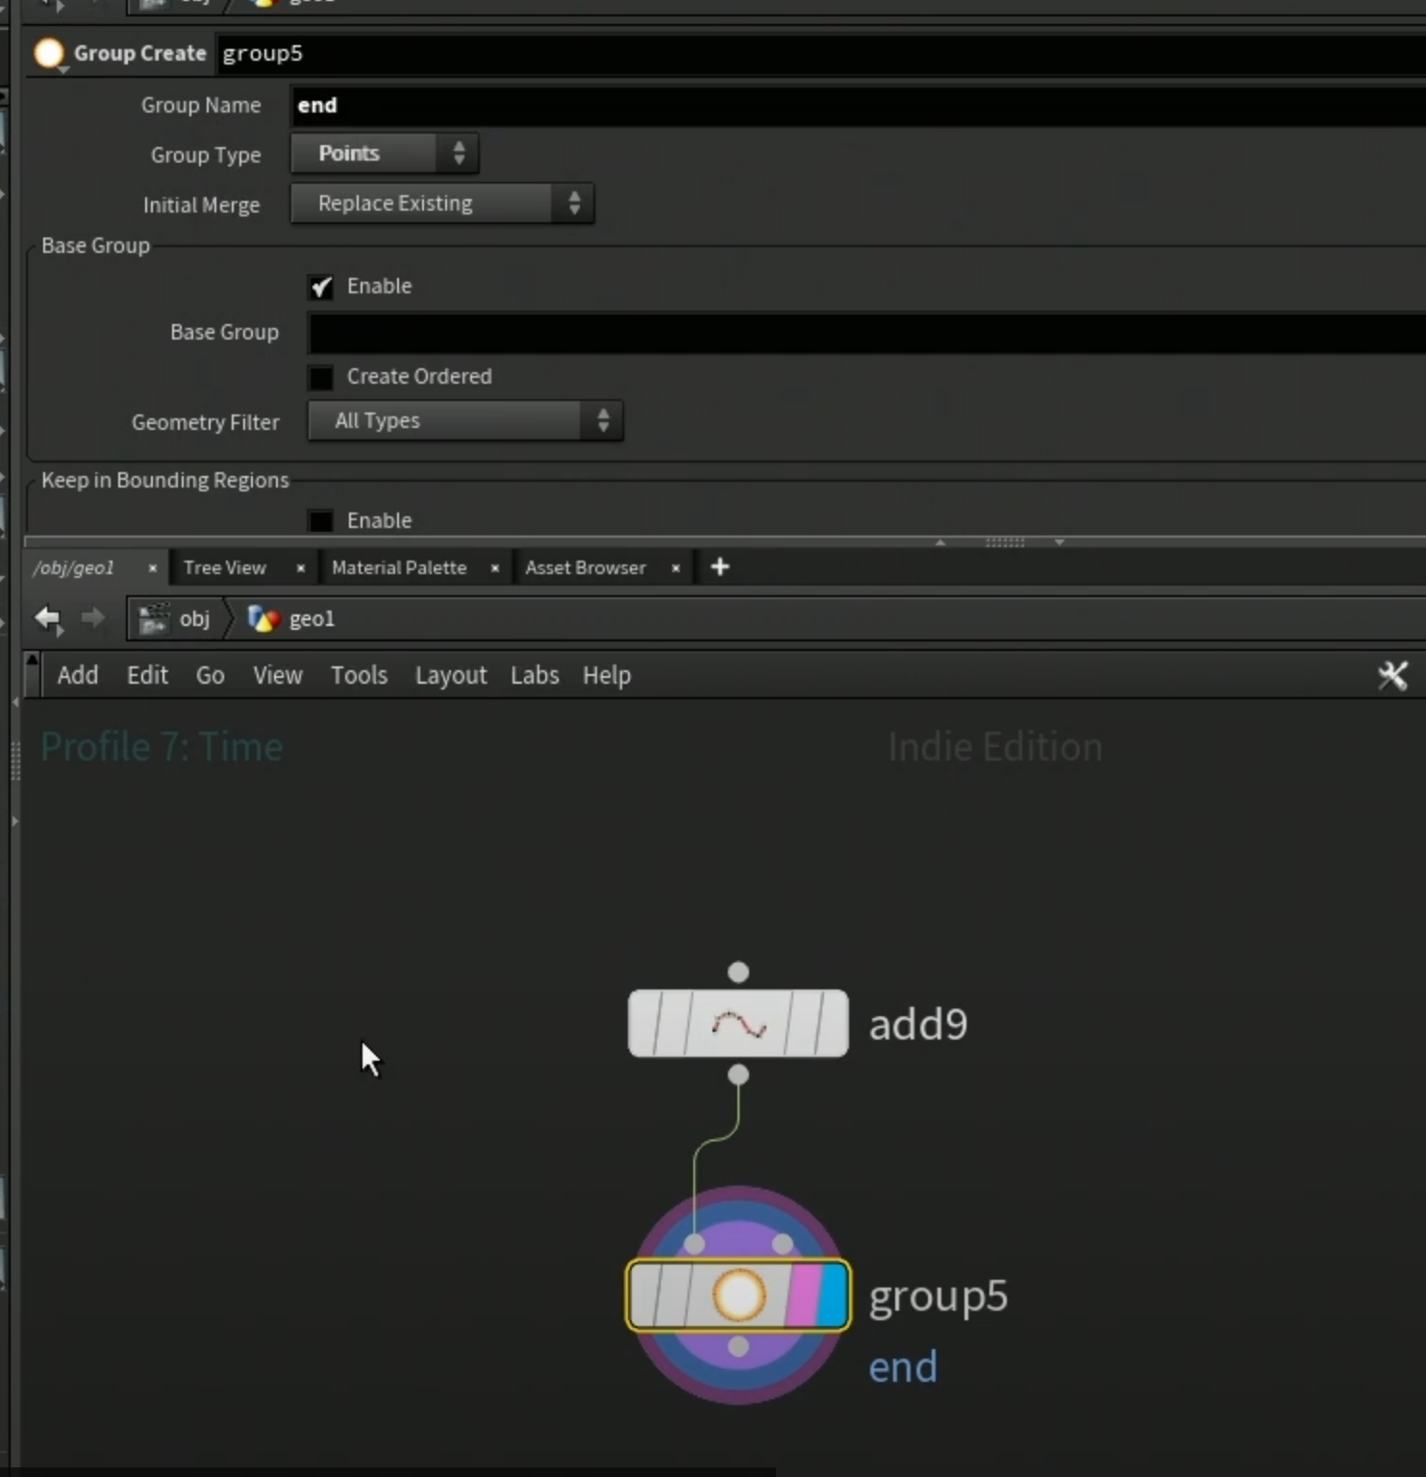Click the network forward navigation arrow
This screenshot has height=1477, width=1426.
coord(93,617)
